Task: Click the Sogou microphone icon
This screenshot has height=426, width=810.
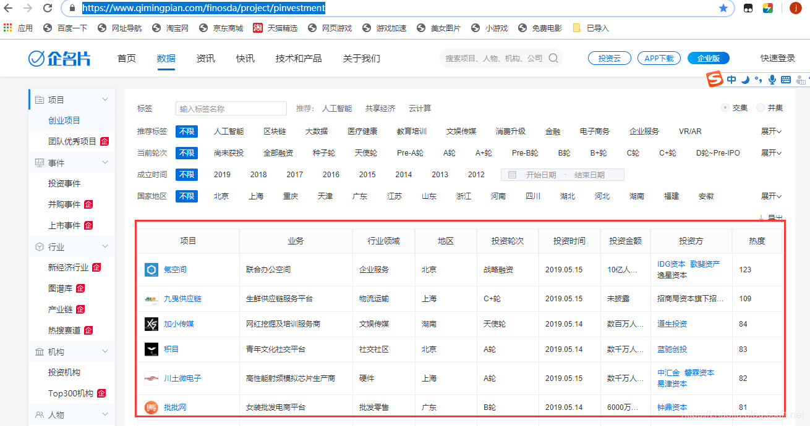Action: pyautogui.click(x=772, y=79)
